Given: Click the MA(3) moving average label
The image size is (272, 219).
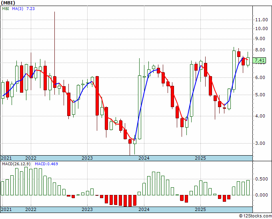Looking at the screenshot, I should tap(18, 8).
